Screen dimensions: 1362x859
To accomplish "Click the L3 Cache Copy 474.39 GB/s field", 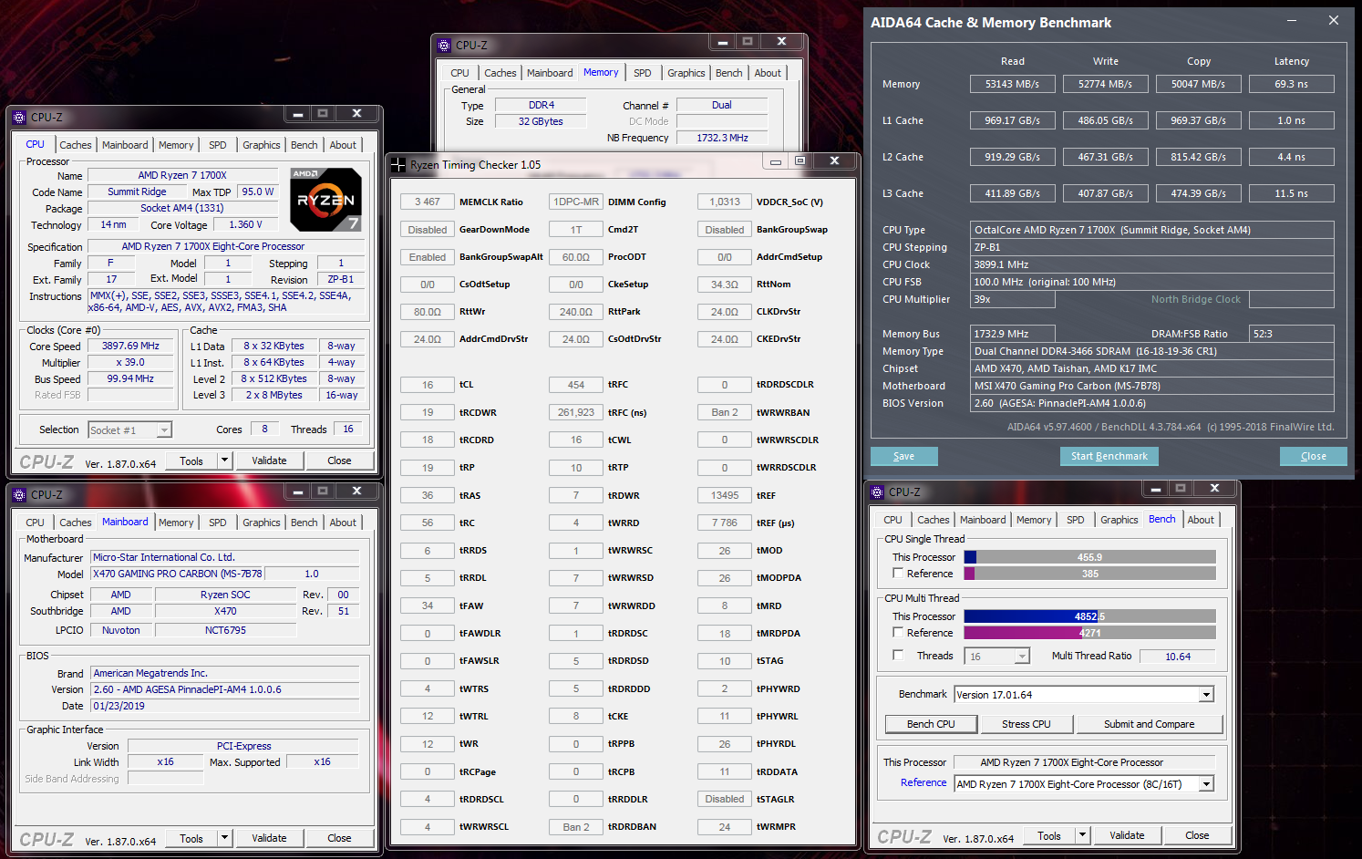I will 1199,193.
